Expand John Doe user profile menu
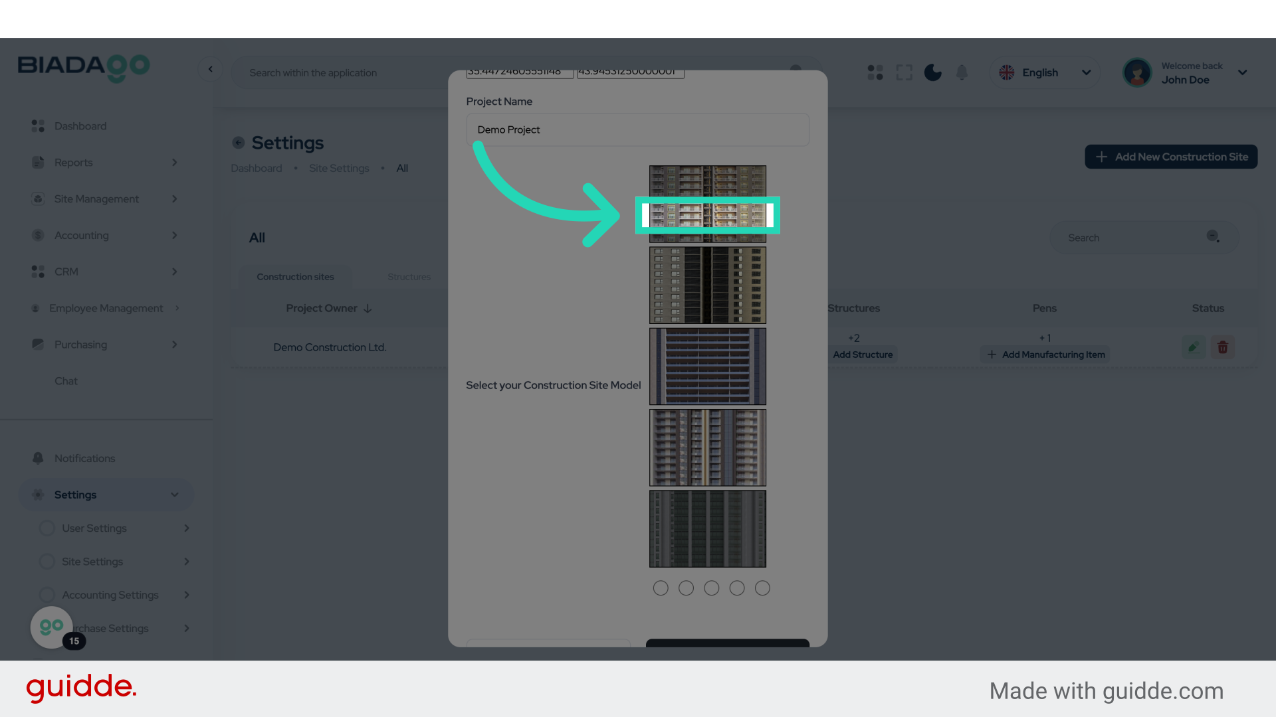This screenshot has width=1276, height=717. [x=1242, y=72]
